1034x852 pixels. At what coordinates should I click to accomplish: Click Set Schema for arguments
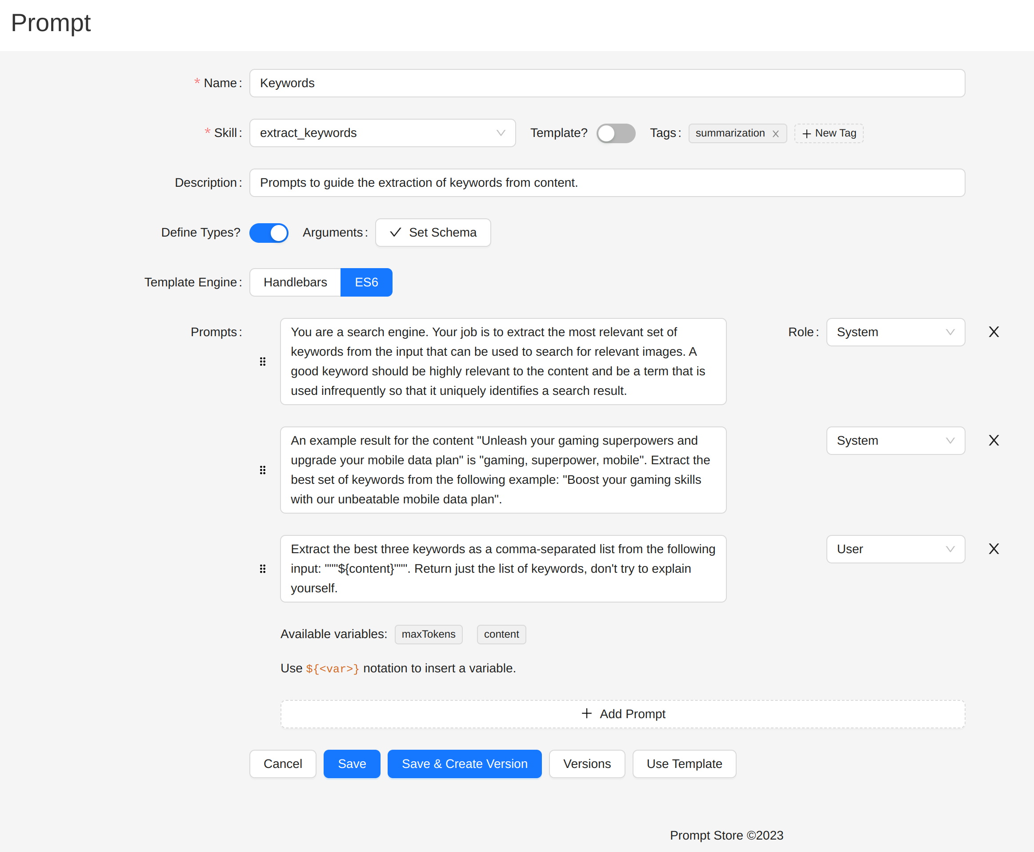(x=433, y=233)
